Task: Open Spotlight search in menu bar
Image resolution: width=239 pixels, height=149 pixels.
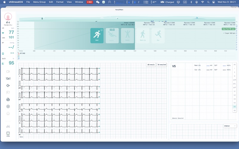Action: [x=208, y=2]
